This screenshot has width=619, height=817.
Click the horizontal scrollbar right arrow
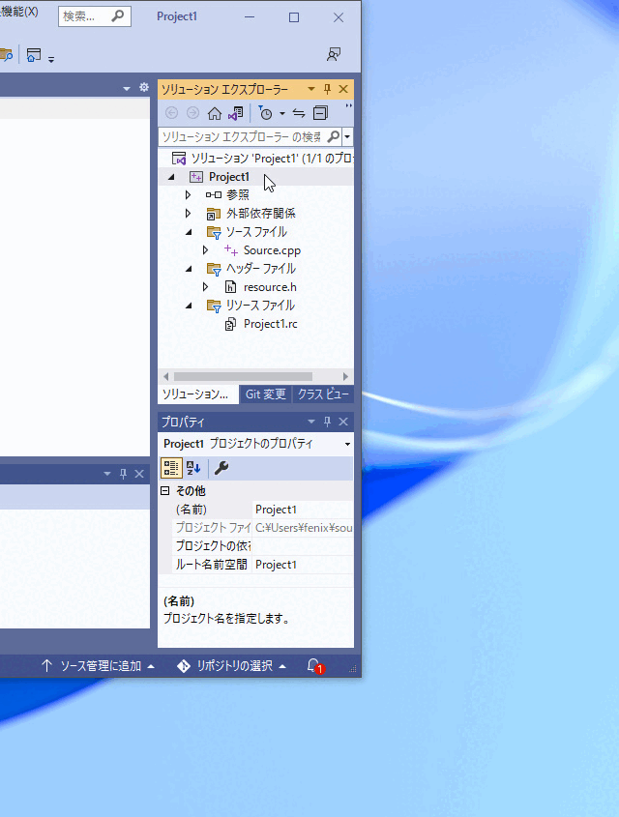[345, 376]
